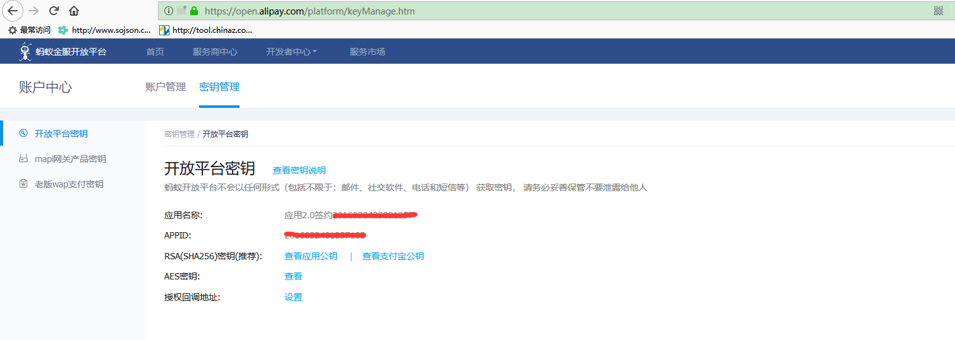Click 设置 next to 授权回调地址
Viewport: 955px width, 340px height.
293,297
